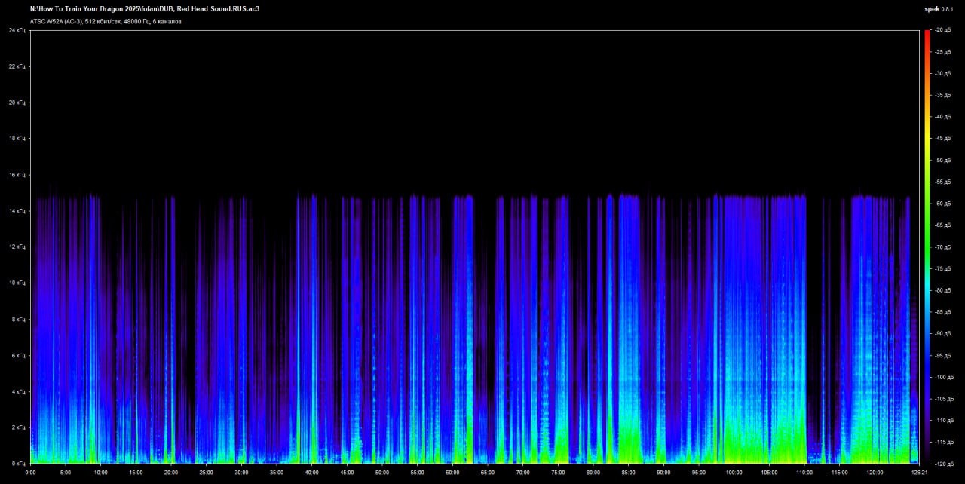The image size is (965, 484).
Task: Click the AC-3 codec info line
Action: click(106, 21)
